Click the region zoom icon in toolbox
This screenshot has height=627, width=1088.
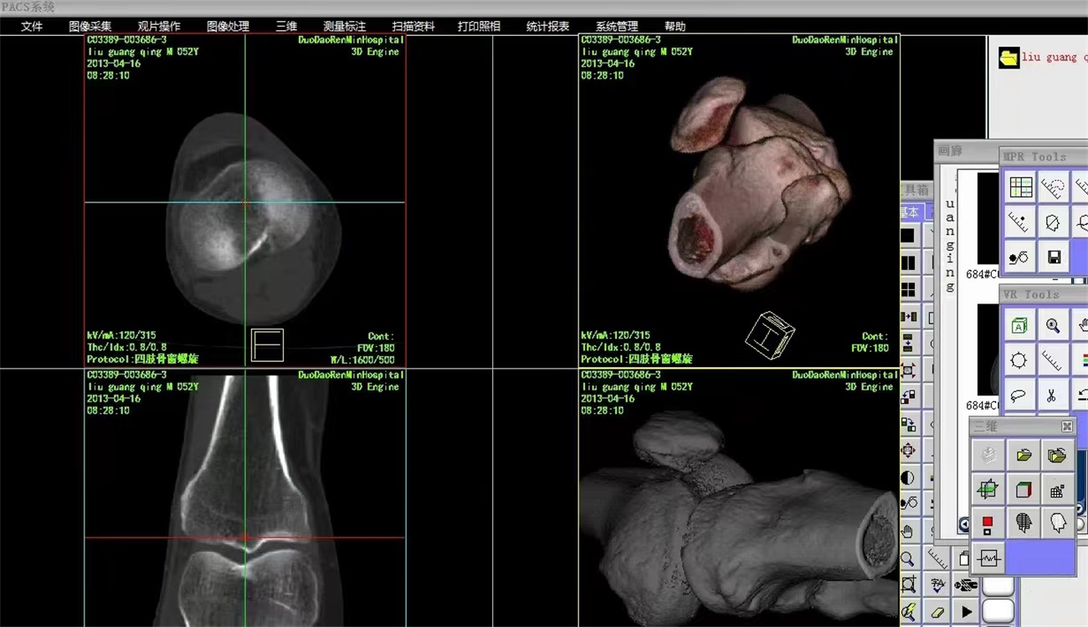908,585
